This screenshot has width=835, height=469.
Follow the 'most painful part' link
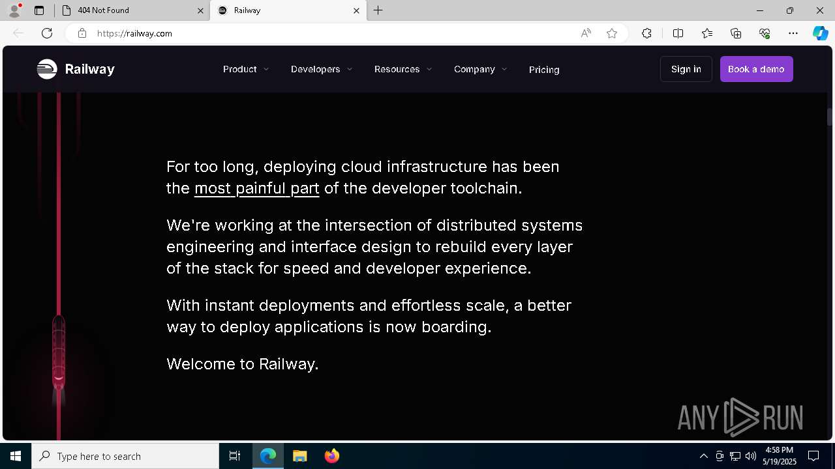[257, 188]
